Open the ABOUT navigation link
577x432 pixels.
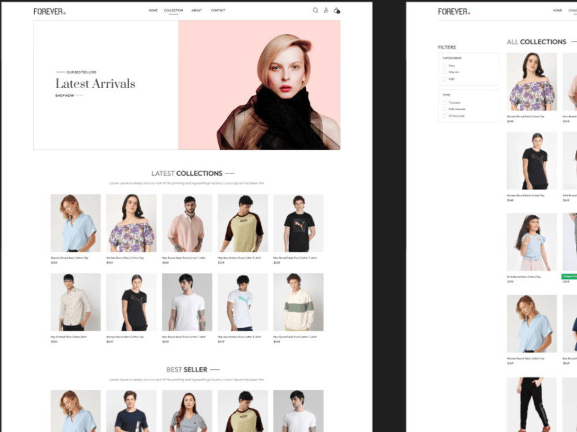(x=197, y=10)
